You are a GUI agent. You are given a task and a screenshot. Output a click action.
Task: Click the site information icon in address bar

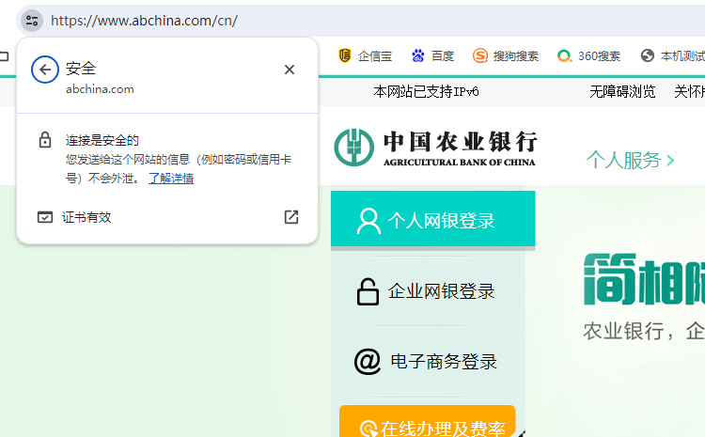pos(32,20)
